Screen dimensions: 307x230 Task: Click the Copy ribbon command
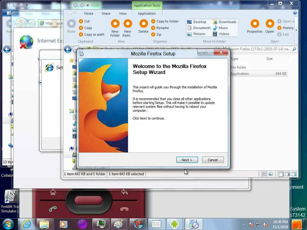85,28
